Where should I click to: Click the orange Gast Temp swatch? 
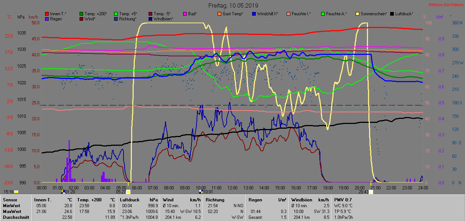220,14
